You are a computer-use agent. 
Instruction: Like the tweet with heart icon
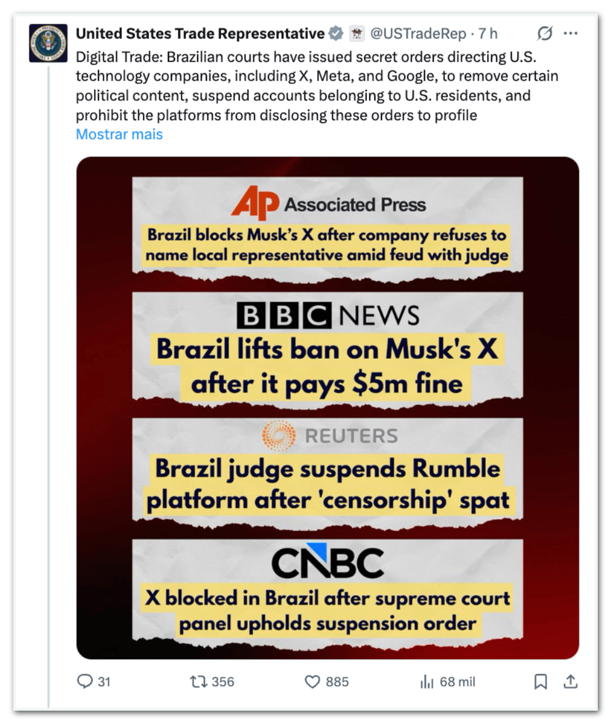point(313,681)
